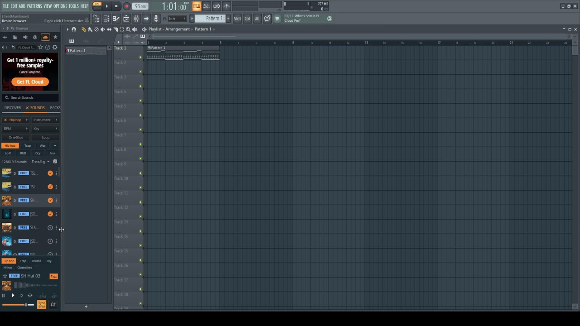Screen dimensions: 580x326
Task: Click the orange Tags button for SH Hat 03
Action: click(x=53, y=276)
